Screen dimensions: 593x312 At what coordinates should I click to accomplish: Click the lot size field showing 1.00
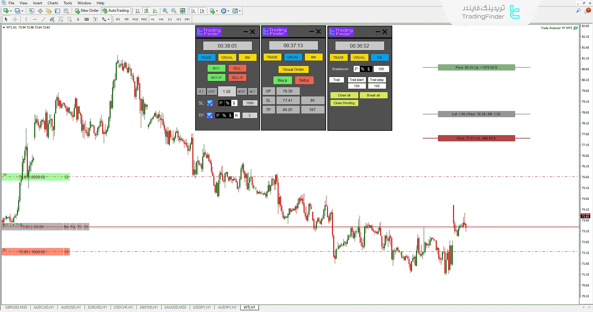(x=227, y=91)
